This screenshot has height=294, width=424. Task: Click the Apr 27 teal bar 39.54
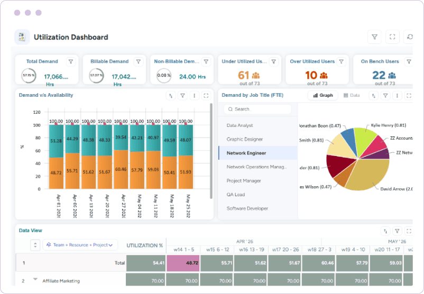tap(121, 137)
